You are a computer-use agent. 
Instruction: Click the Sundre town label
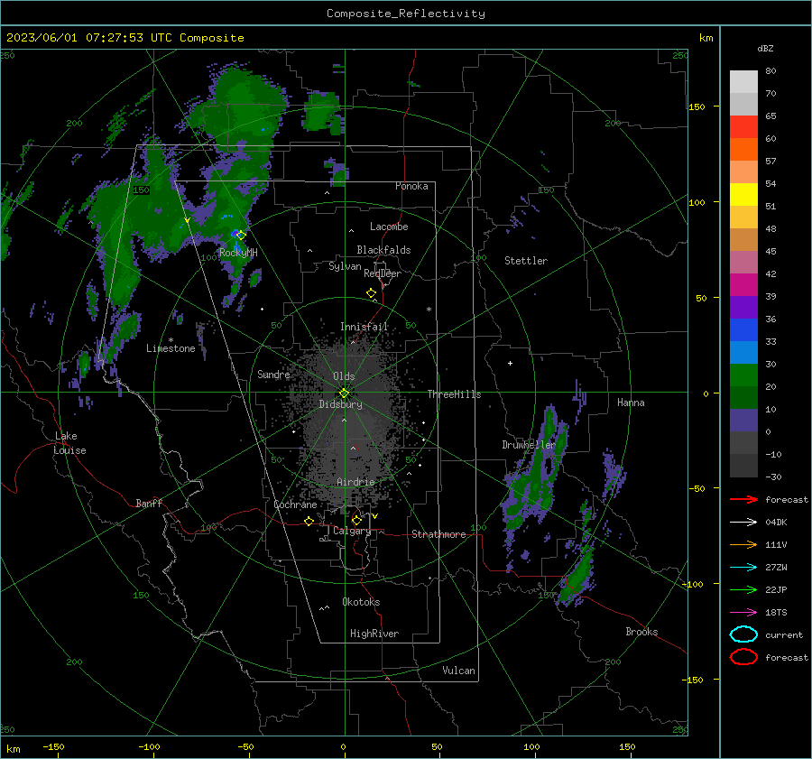(273, 375)
